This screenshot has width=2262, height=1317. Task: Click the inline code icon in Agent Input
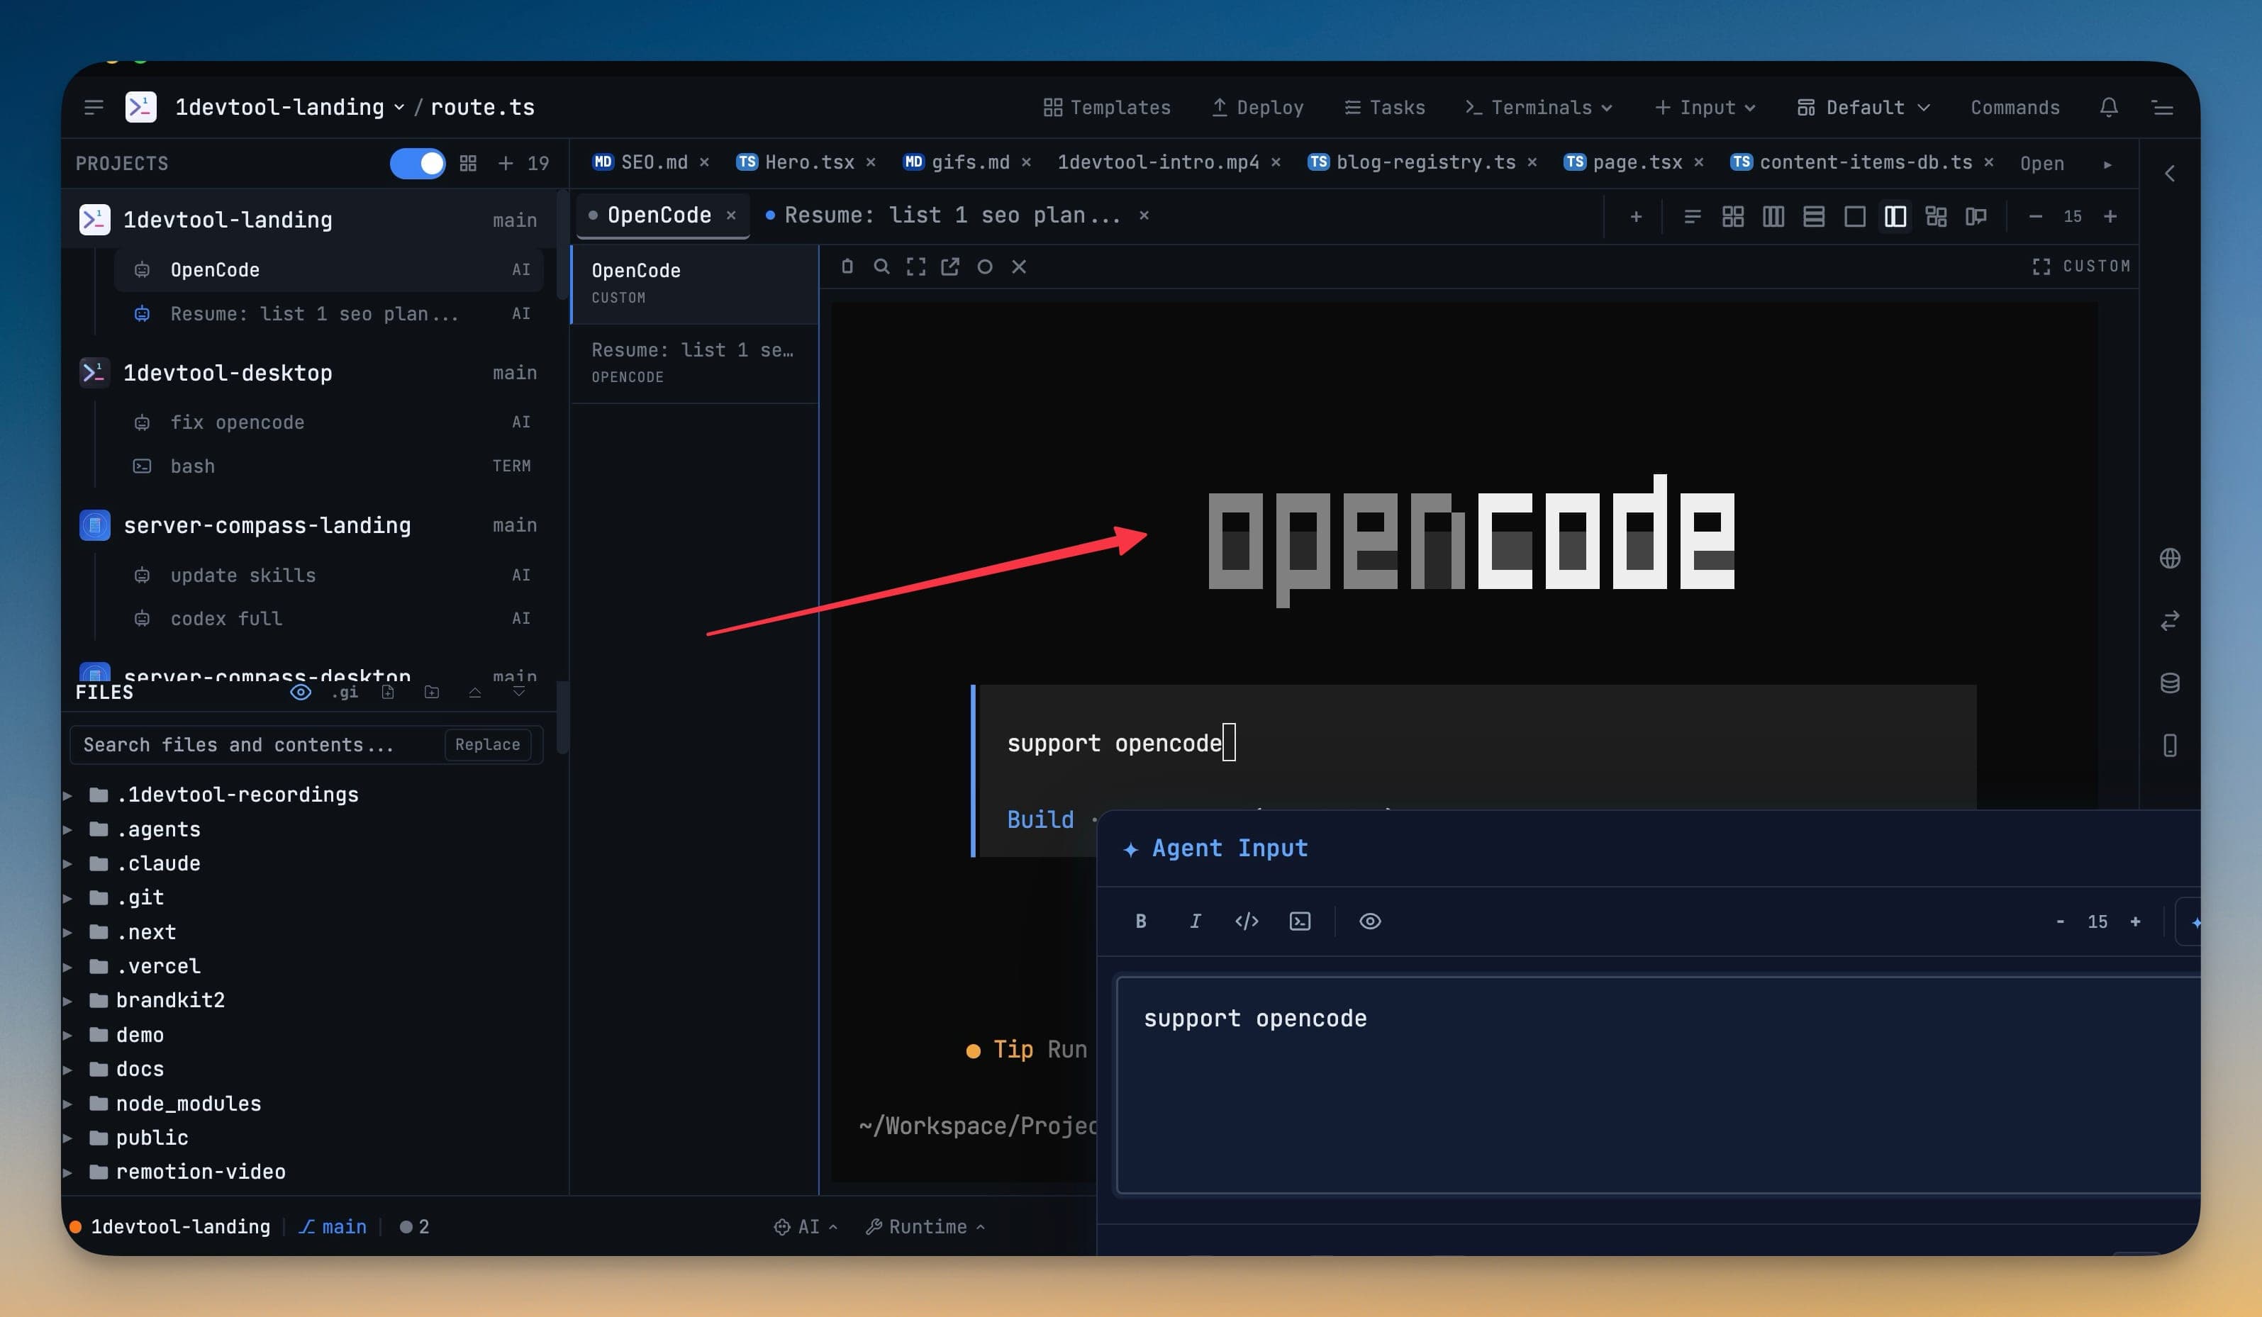[x=1247, y=921]
